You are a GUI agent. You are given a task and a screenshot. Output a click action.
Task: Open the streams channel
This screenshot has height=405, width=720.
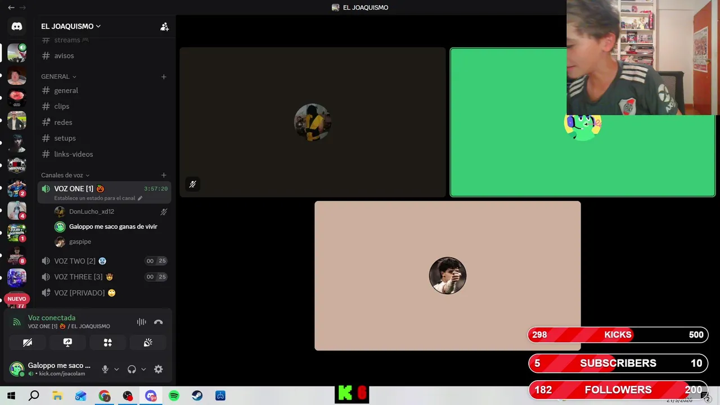tap(104, 40)
